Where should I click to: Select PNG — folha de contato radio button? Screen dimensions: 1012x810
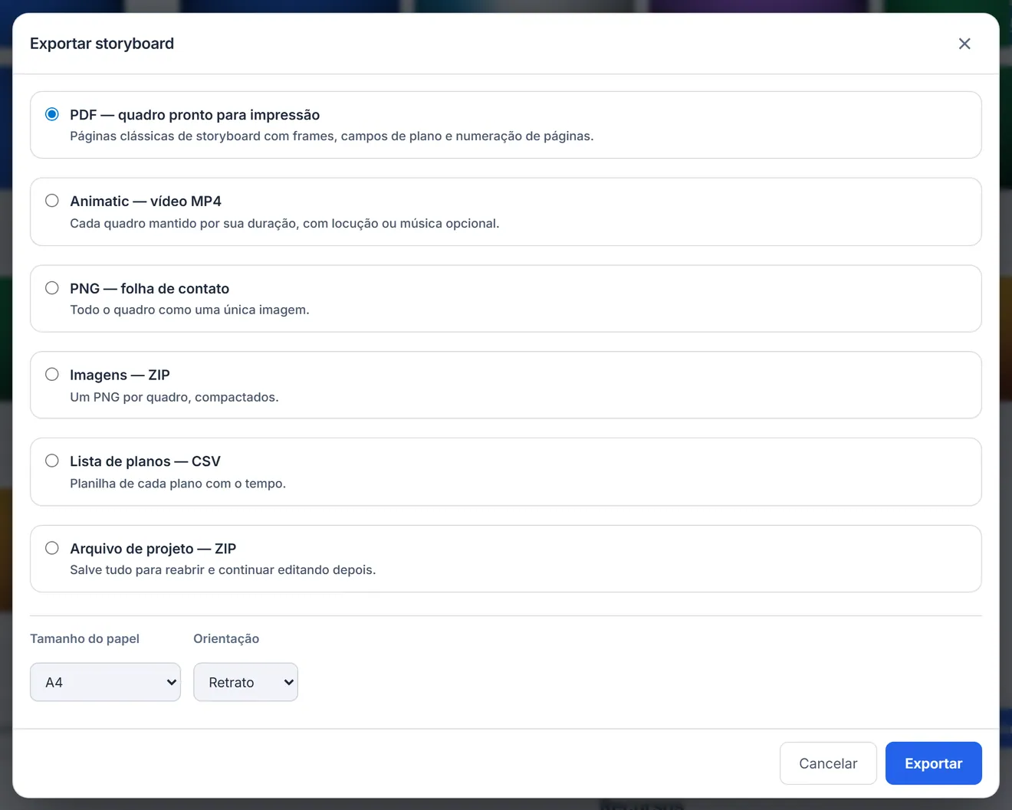click(x=52, y=288)
